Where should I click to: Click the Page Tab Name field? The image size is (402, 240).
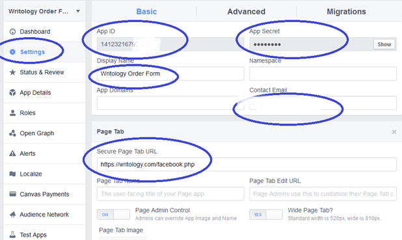[170, 194]
